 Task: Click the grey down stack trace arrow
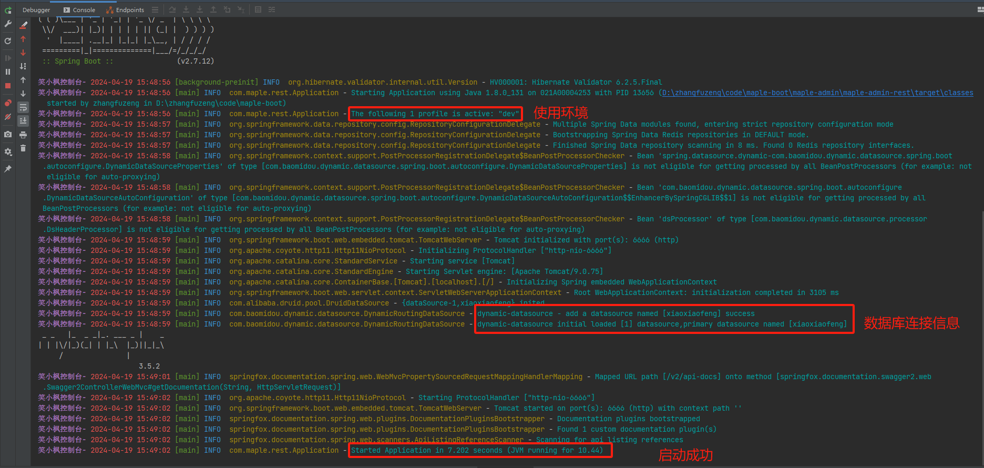[23, 94]
